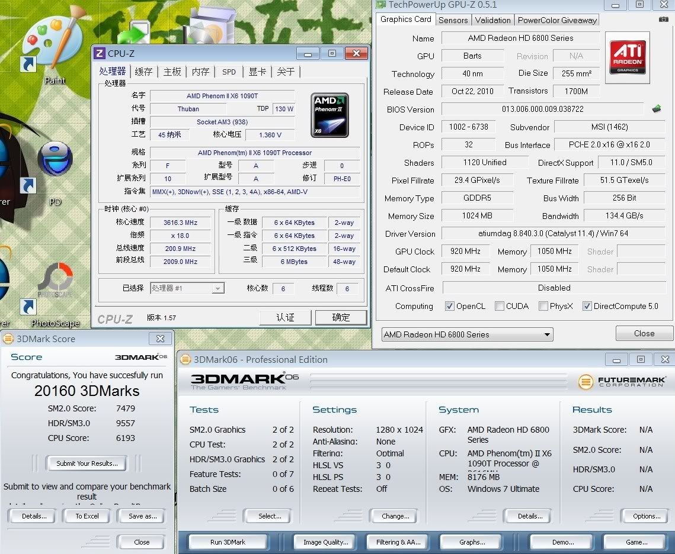Viewport: 675px width, 554px height.
Task: Click the Demo... button
Action: [563, 542]
